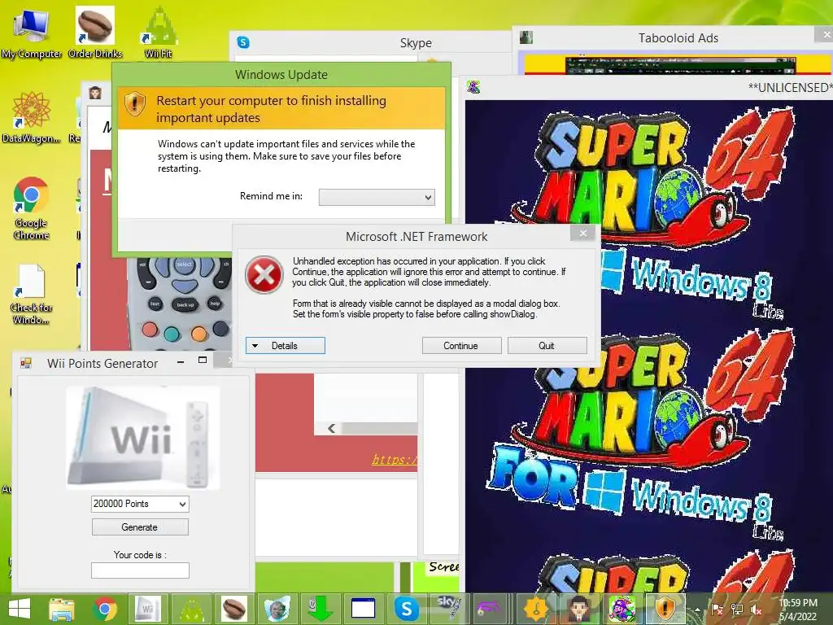Open the Waluigi Super Mario taskbar item
This screenshot has width=833, height=625.
coord(621,609)
